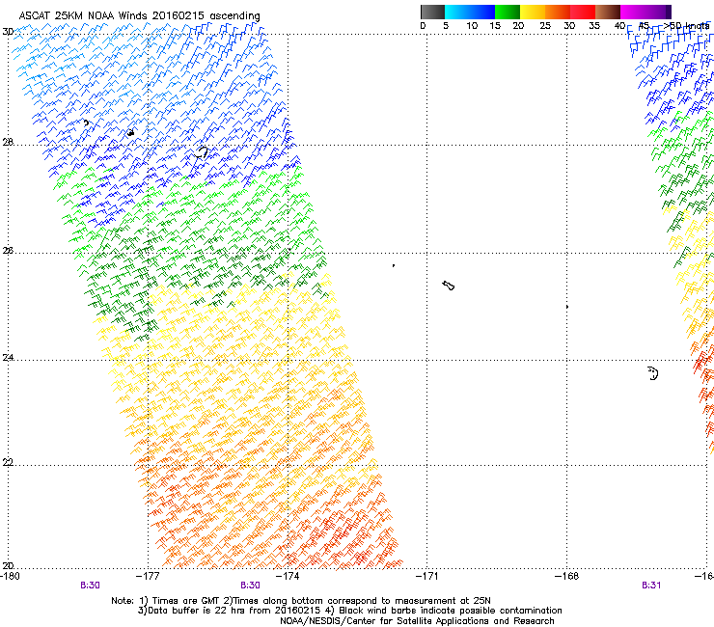Click the purple '8:30' label between -177 and -174
714x627 pixels.
(x=251, y=586)
